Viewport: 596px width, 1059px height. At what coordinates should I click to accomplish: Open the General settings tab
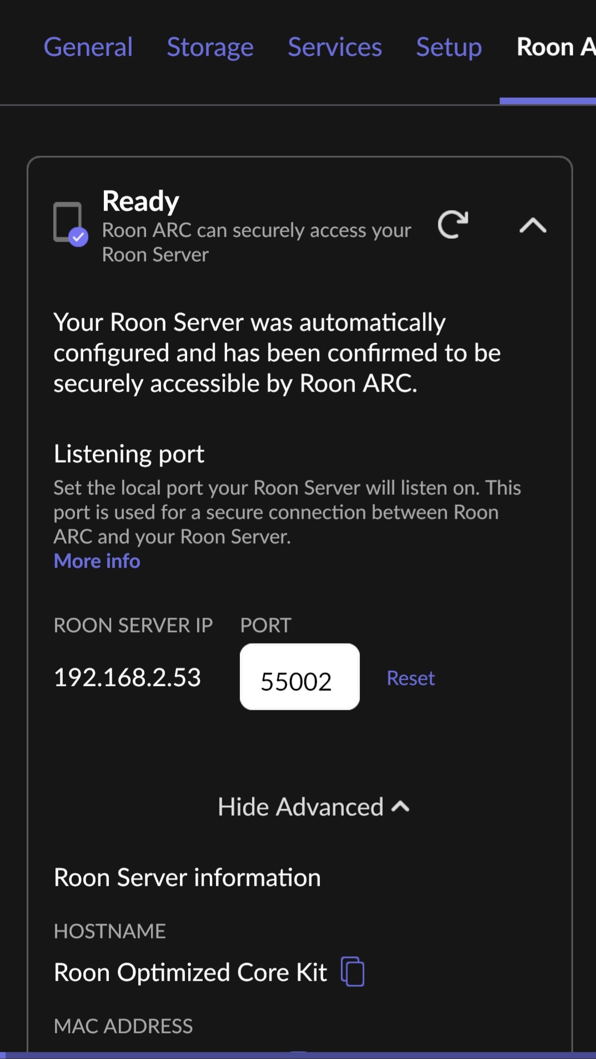(88, 47)
